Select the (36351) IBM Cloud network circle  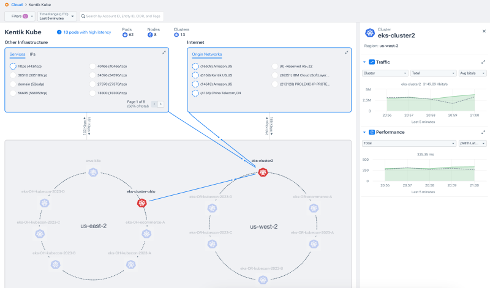click(274, 75)
